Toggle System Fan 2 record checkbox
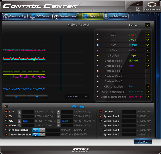Screen dimensions: 161x154 tap(148, 66)
